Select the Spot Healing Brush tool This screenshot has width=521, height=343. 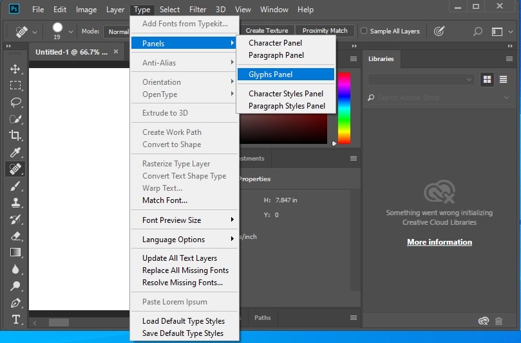(x=15, y=169)
